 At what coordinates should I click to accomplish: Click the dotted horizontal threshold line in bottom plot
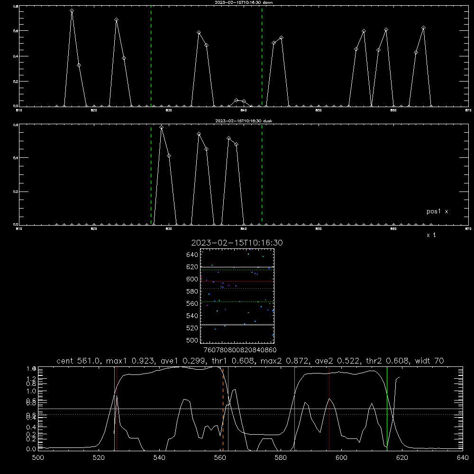pyautogui.click(x=250, y=415)
